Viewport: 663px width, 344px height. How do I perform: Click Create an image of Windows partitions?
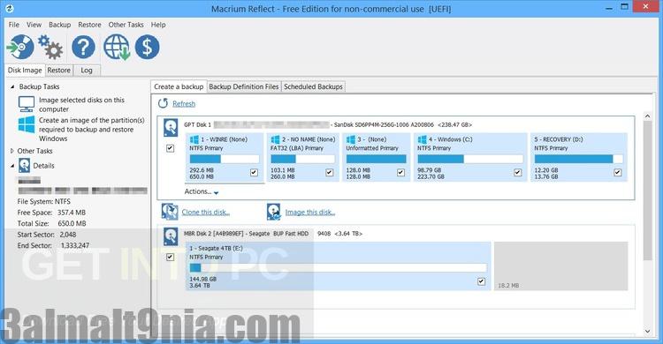92,129
